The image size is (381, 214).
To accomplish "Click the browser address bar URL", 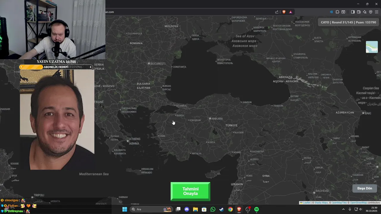I will [110, 12].
